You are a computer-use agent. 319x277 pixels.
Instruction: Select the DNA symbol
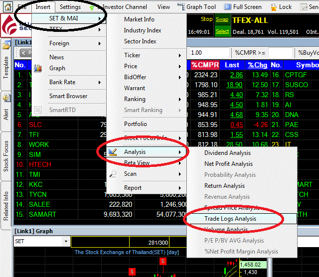pos(292,115)
